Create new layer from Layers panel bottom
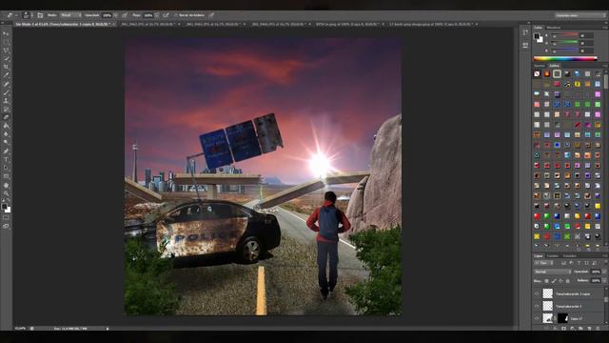 pos(589,329)
